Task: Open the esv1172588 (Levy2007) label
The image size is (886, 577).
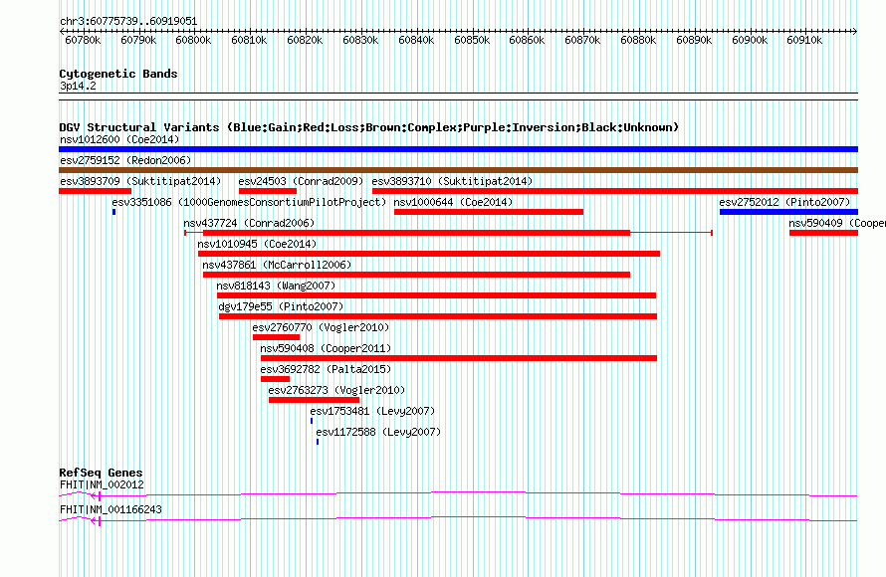Action: tap(378, 432)
